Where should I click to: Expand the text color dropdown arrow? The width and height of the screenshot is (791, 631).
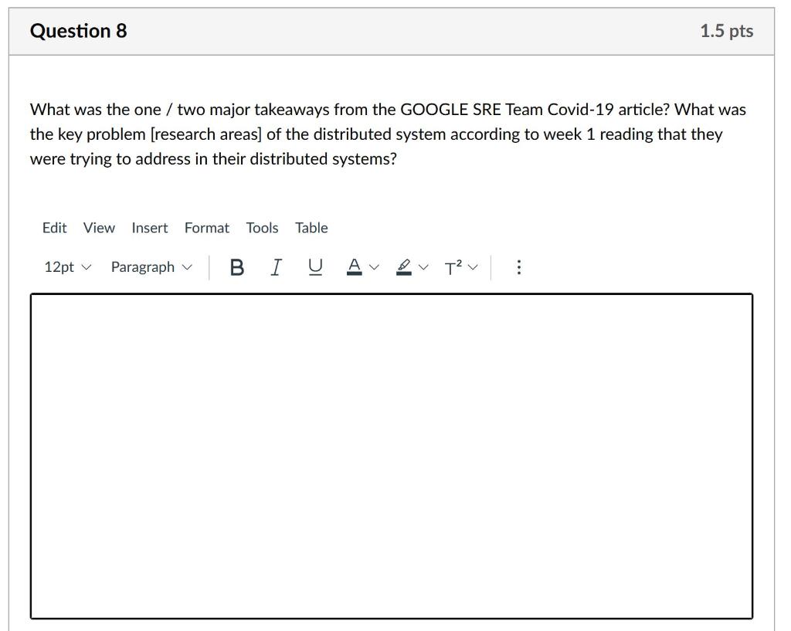click(x=372, y=266)
